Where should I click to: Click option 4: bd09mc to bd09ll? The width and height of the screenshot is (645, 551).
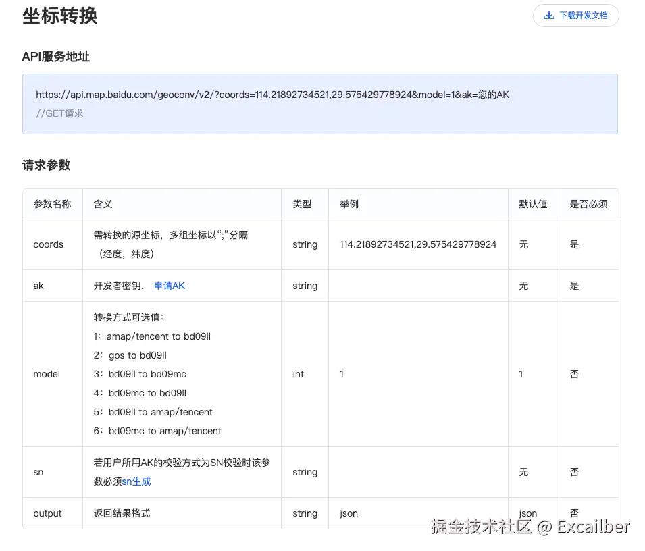(140, 393)
